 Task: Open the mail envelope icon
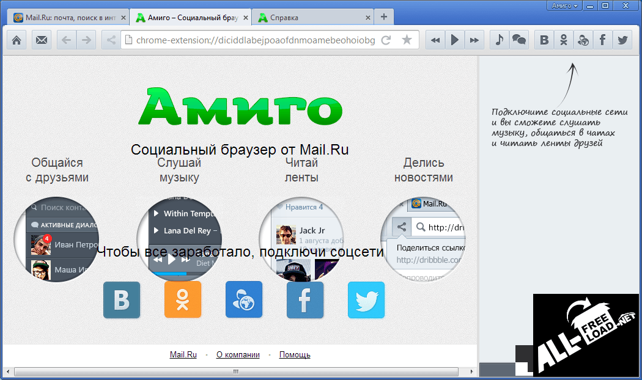point(41,40)
